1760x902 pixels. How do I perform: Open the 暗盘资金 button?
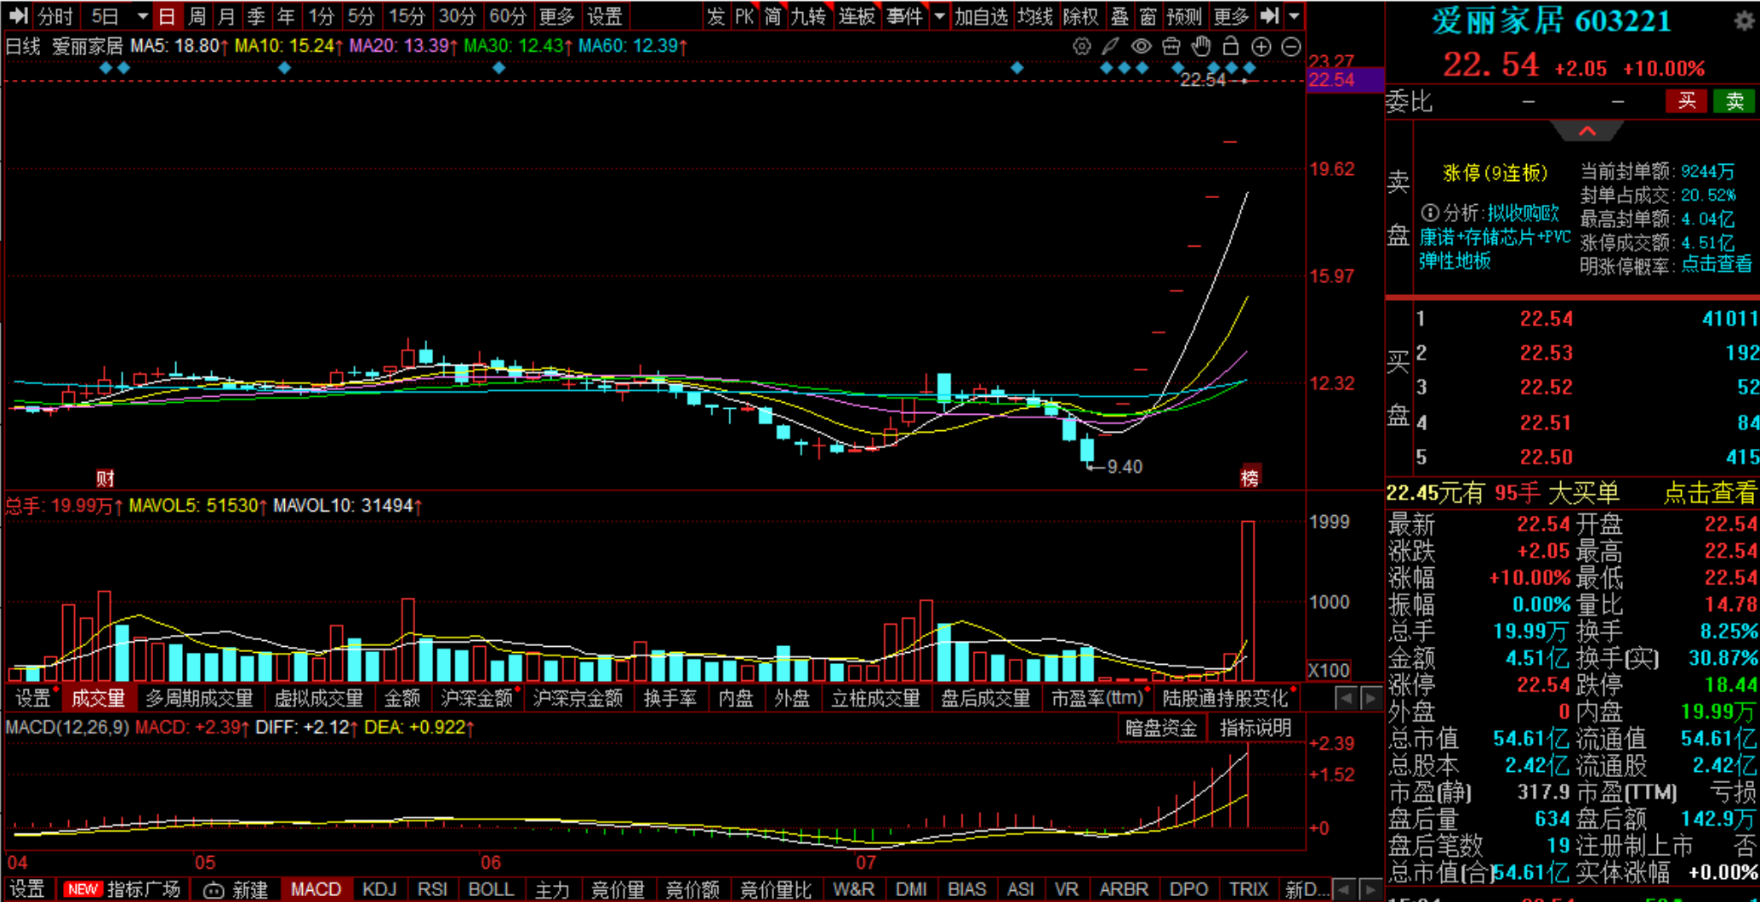pos(1161,728)
